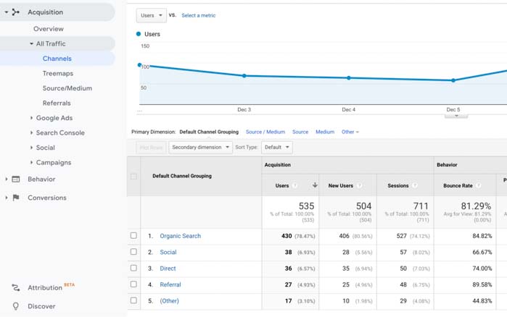Switch primary dimension to Source
This screenshot has height=317, width=507.
click(300, 132)
